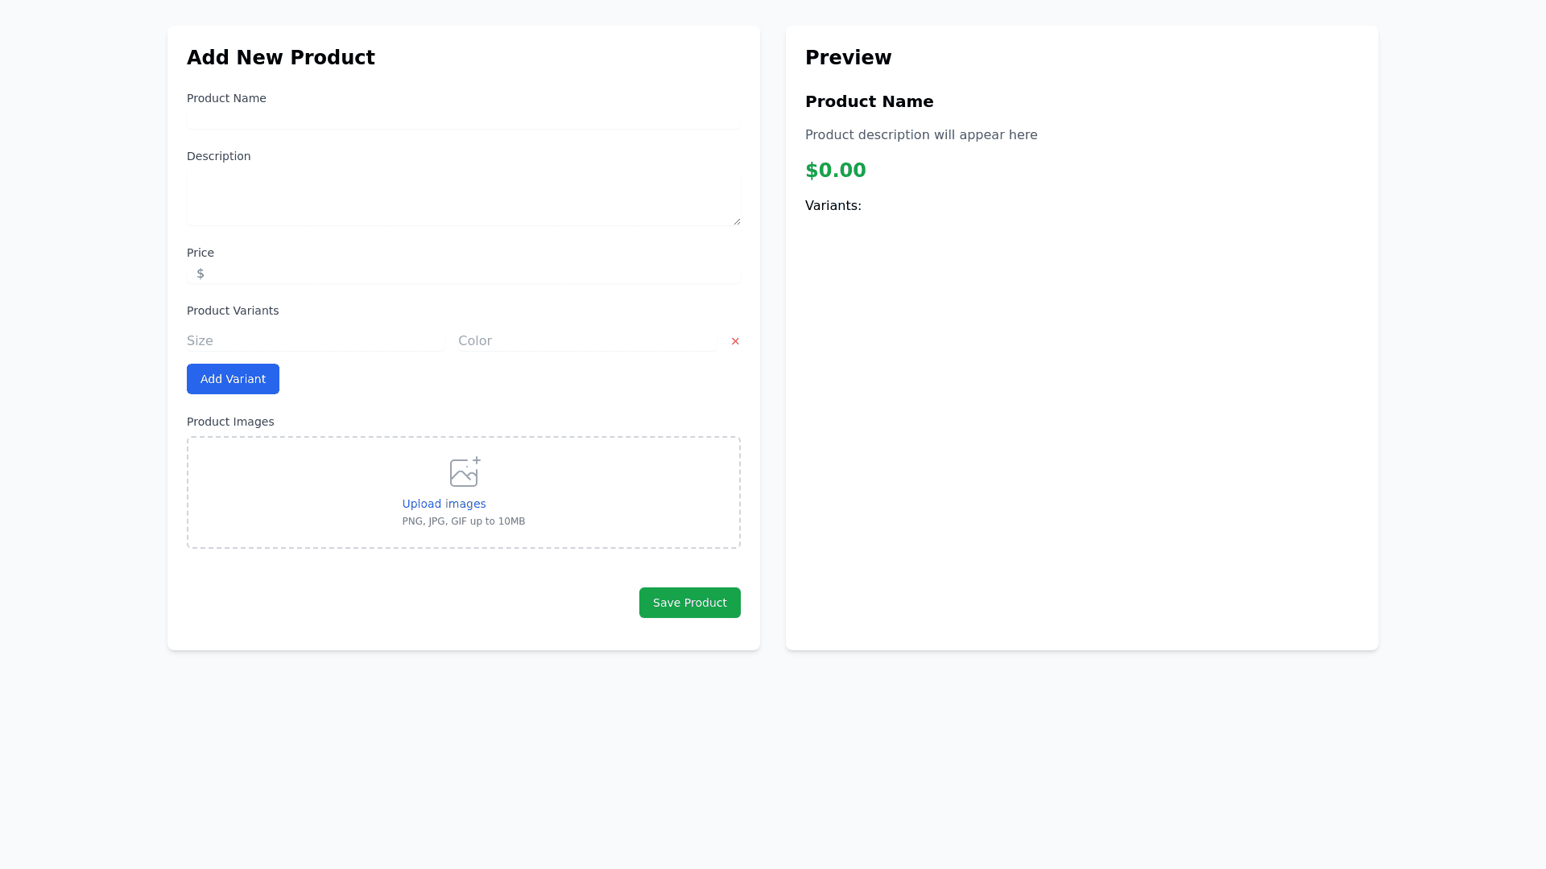Click the image-plus upload icon
The width and height of the screenshot is (1546, 869).
point(464,473)
